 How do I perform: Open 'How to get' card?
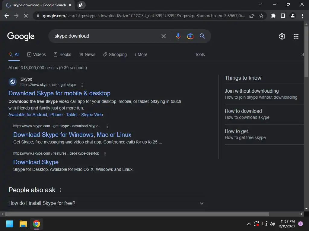pyautogui.click(x=264, y=134)
